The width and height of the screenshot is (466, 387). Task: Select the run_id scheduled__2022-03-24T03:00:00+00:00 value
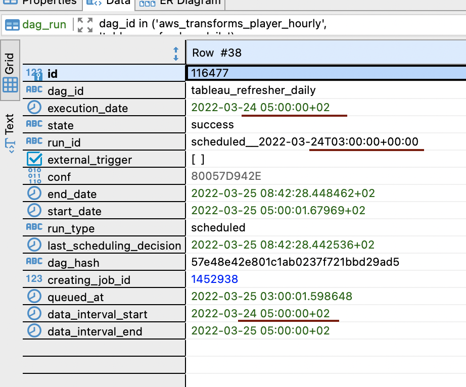click(305, 141)
